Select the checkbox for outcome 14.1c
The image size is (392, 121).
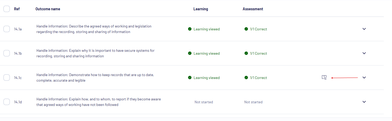point(7,78)
